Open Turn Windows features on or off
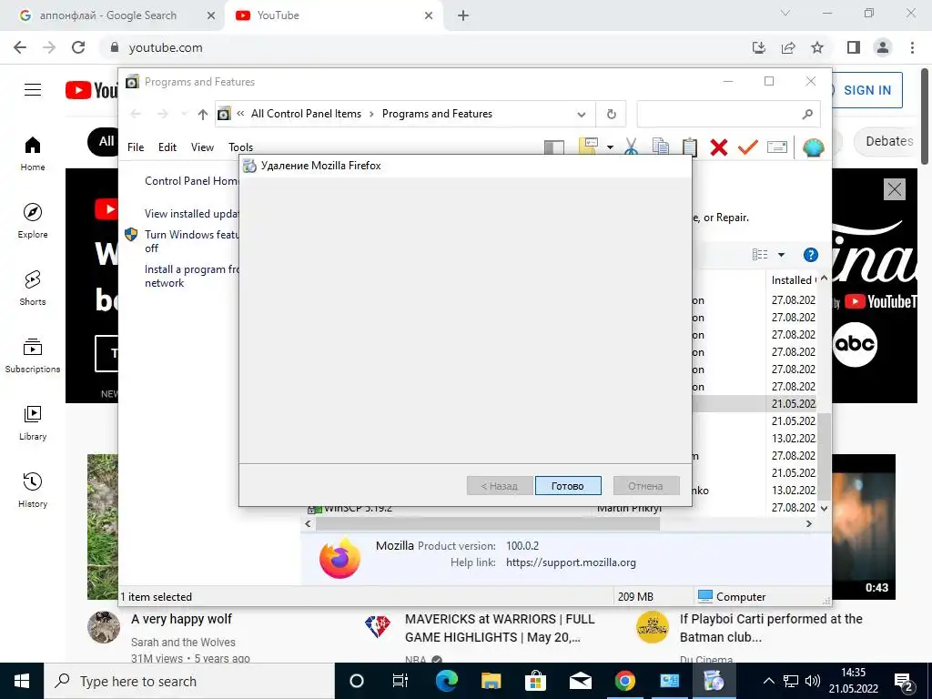Screen dimensions: 932x699 pyautogui.click(x=192, y=241)
